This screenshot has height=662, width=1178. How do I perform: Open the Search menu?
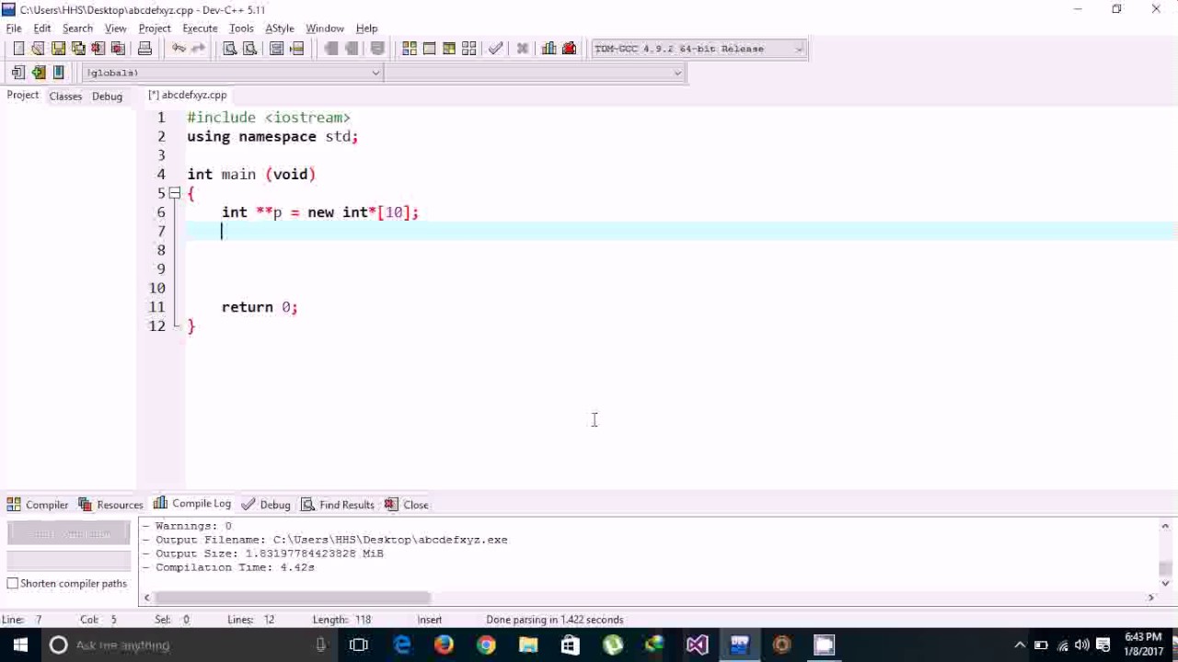click(x=77, y=29)
